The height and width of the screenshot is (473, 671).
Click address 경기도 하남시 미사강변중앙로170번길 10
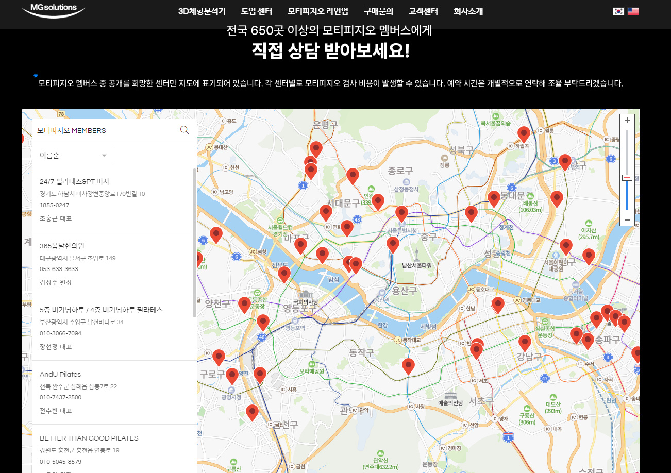click(x=92, y=194)
